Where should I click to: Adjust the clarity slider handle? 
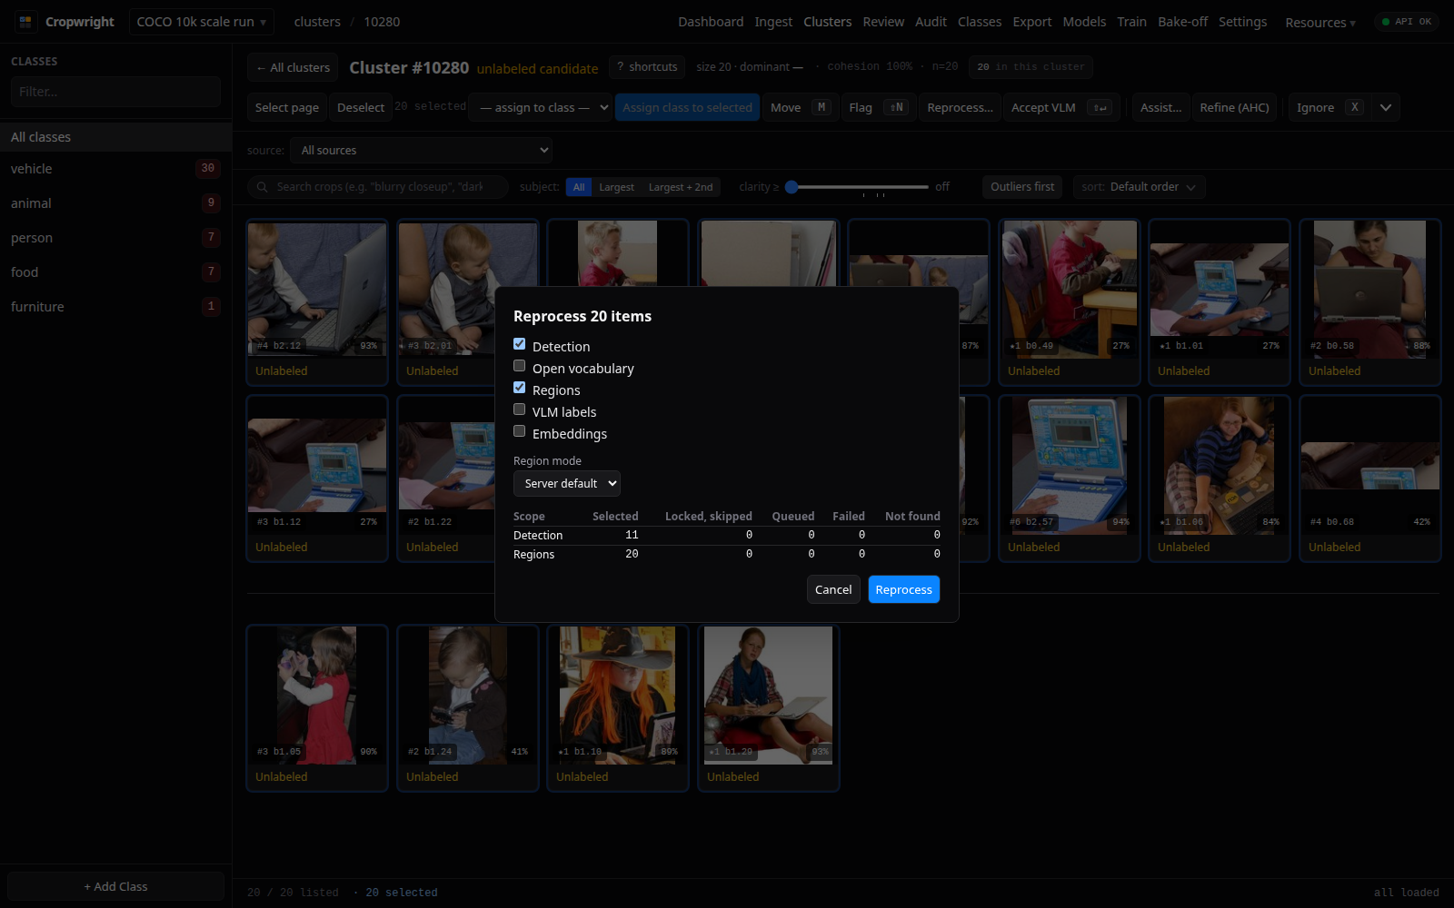(792, 187)
